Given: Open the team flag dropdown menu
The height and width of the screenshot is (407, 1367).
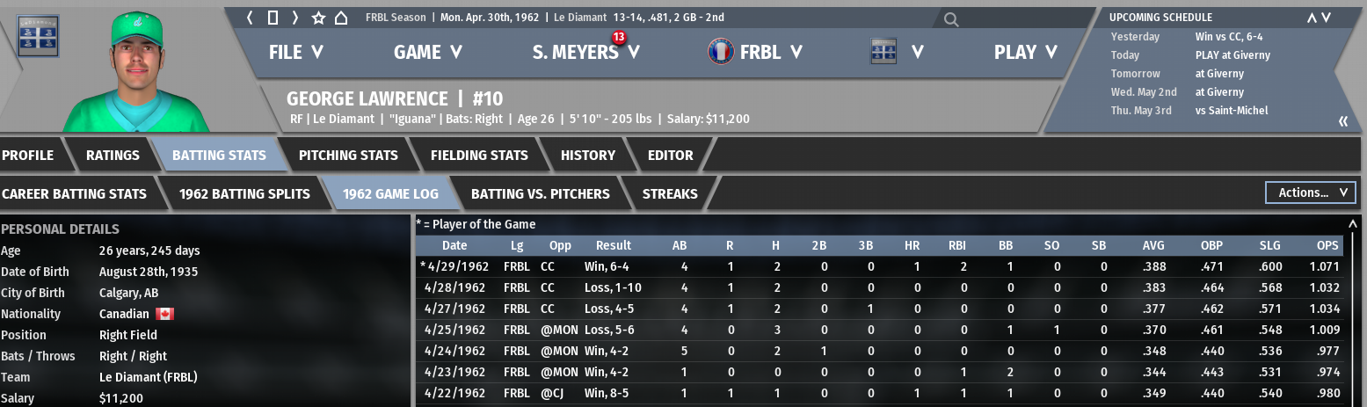Looking at the screenshot, I should click(x=896, y=52).
